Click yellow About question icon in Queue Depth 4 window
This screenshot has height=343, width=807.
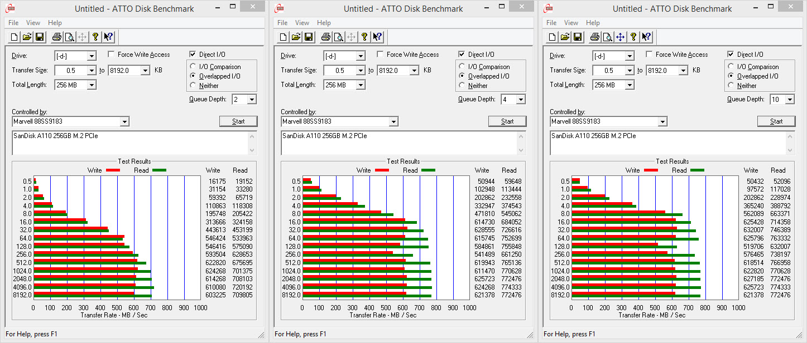(x=364, y=37)
